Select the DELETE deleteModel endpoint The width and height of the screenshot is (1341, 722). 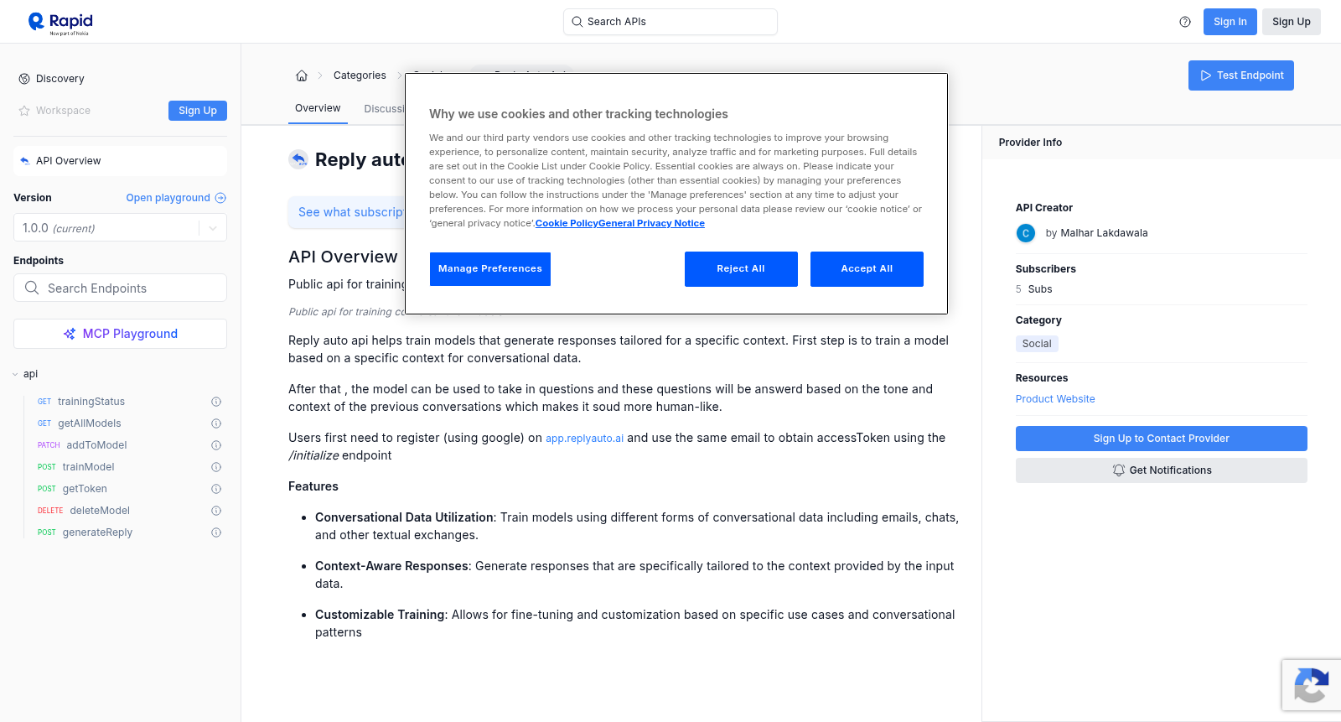click(x=84, y=511)
